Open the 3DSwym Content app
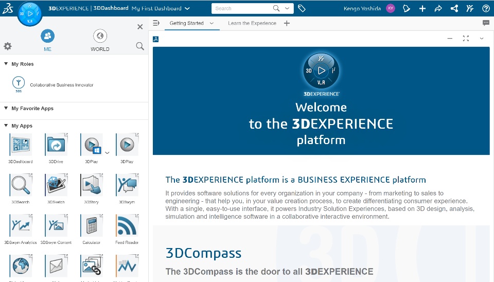 [x=56, y=225]
